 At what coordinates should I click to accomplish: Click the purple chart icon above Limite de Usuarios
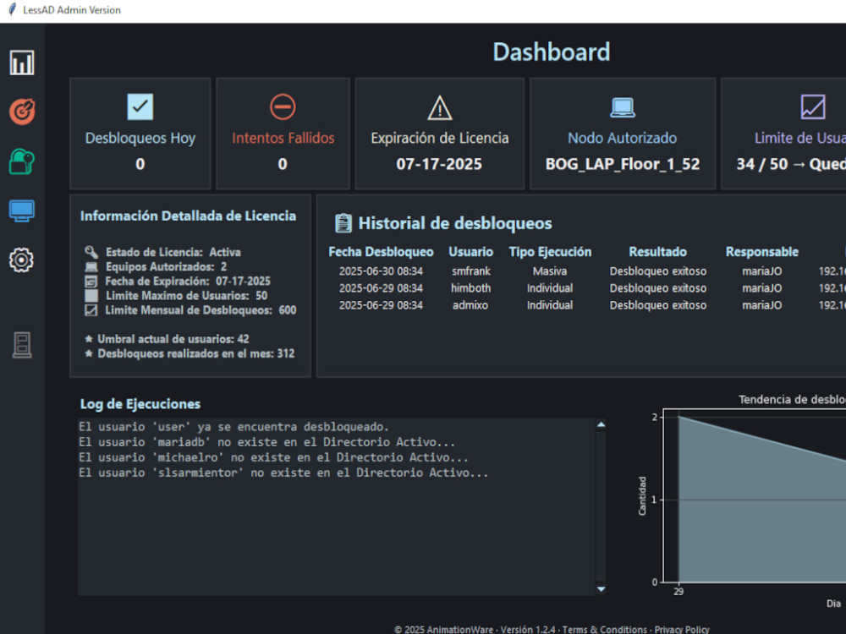[x=813, y=107]
